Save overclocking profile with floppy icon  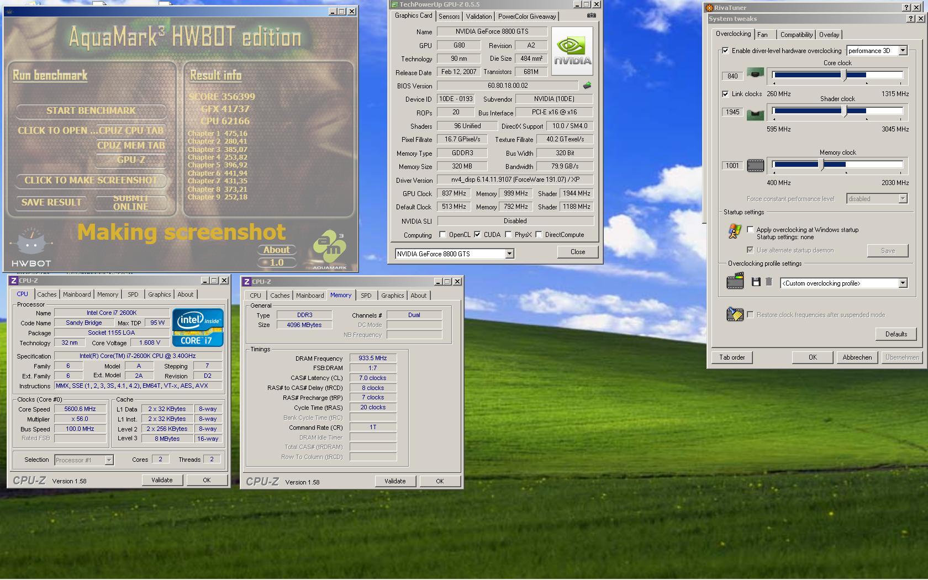pos(756,282)
